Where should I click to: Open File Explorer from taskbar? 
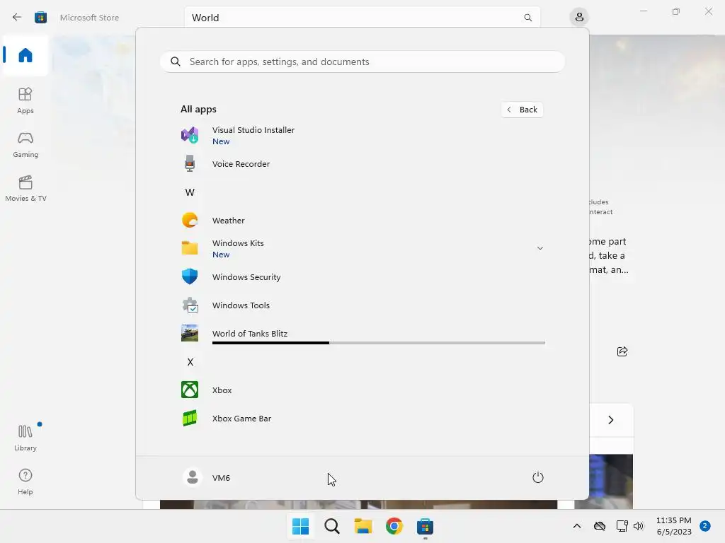tap(363, 526)
